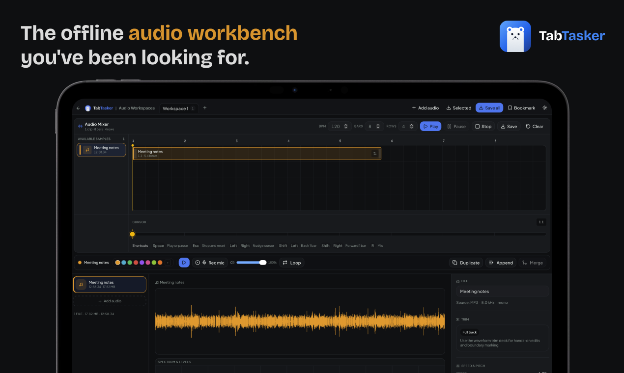Click the Audio Mixer waveform icon
Screen dimensions: 624x373
[x=80, y=126]
